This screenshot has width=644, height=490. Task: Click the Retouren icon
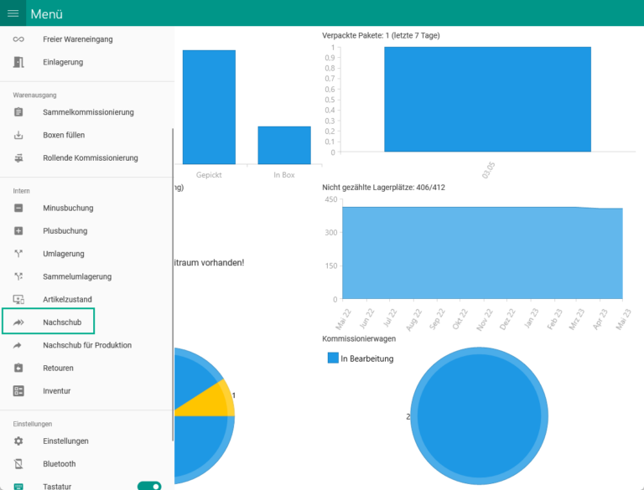[x=18, y=368]
